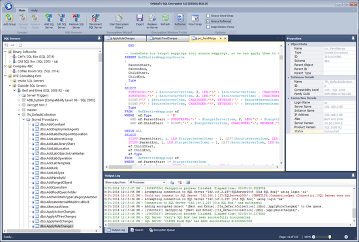This screenshot has width=359, height=242.
Task: Open the Show output from dropdown
Action: coord(147,182)
